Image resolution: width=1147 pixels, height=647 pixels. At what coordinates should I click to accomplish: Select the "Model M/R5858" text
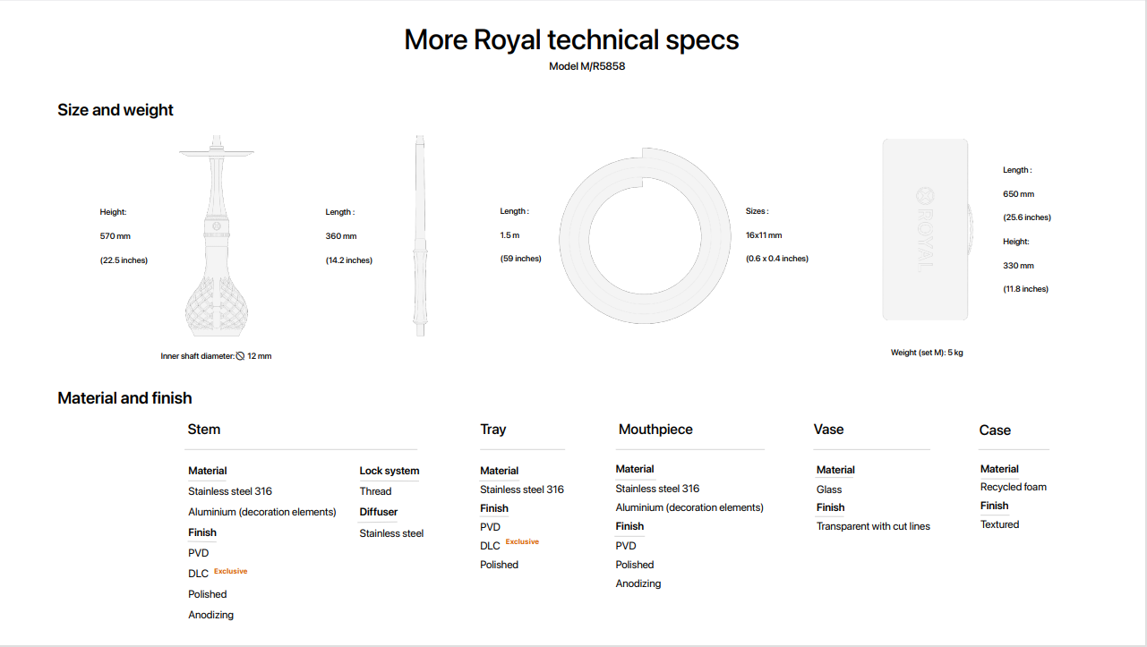point(587,66)
